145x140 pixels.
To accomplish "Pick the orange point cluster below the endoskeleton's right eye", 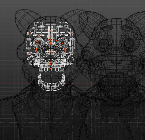I will pyautogui.click(x=65, y=50).
